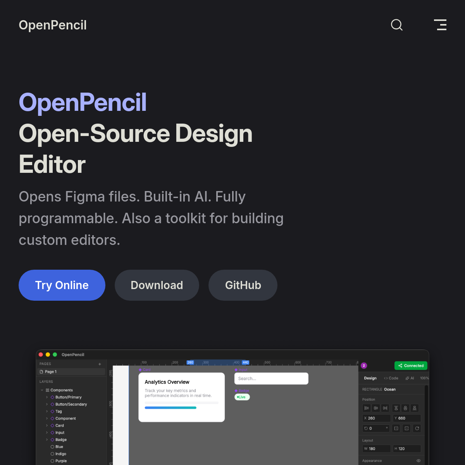
Task: Click the gradient progress bar in Analytics Overview
Action: (x=170, y=408)
